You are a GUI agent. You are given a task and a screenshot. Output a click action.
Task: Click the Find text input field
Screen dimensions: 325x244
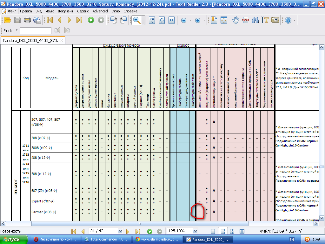pos(36,30)
